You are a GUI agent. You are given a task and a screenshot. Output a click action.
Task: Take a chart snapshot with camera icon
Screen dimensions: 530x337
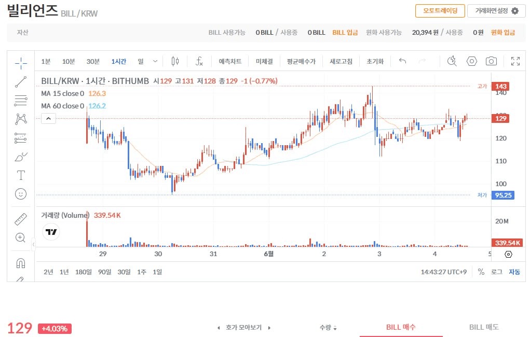coord(491,61)
